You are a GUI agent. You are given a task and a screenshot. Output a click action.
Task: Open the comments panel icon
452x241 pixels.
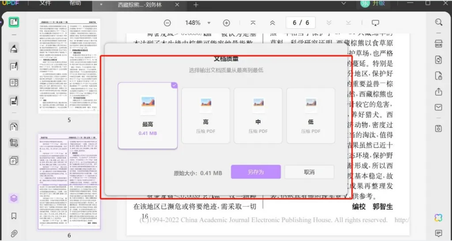click(438, 233)
